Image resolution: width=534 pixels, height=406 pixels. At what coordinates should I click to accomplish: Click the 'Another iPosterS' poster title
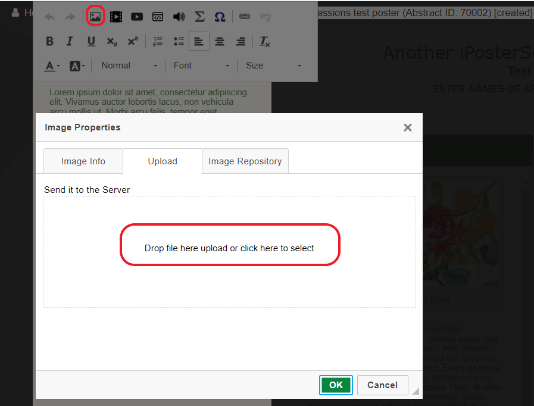tap(458, 53)
